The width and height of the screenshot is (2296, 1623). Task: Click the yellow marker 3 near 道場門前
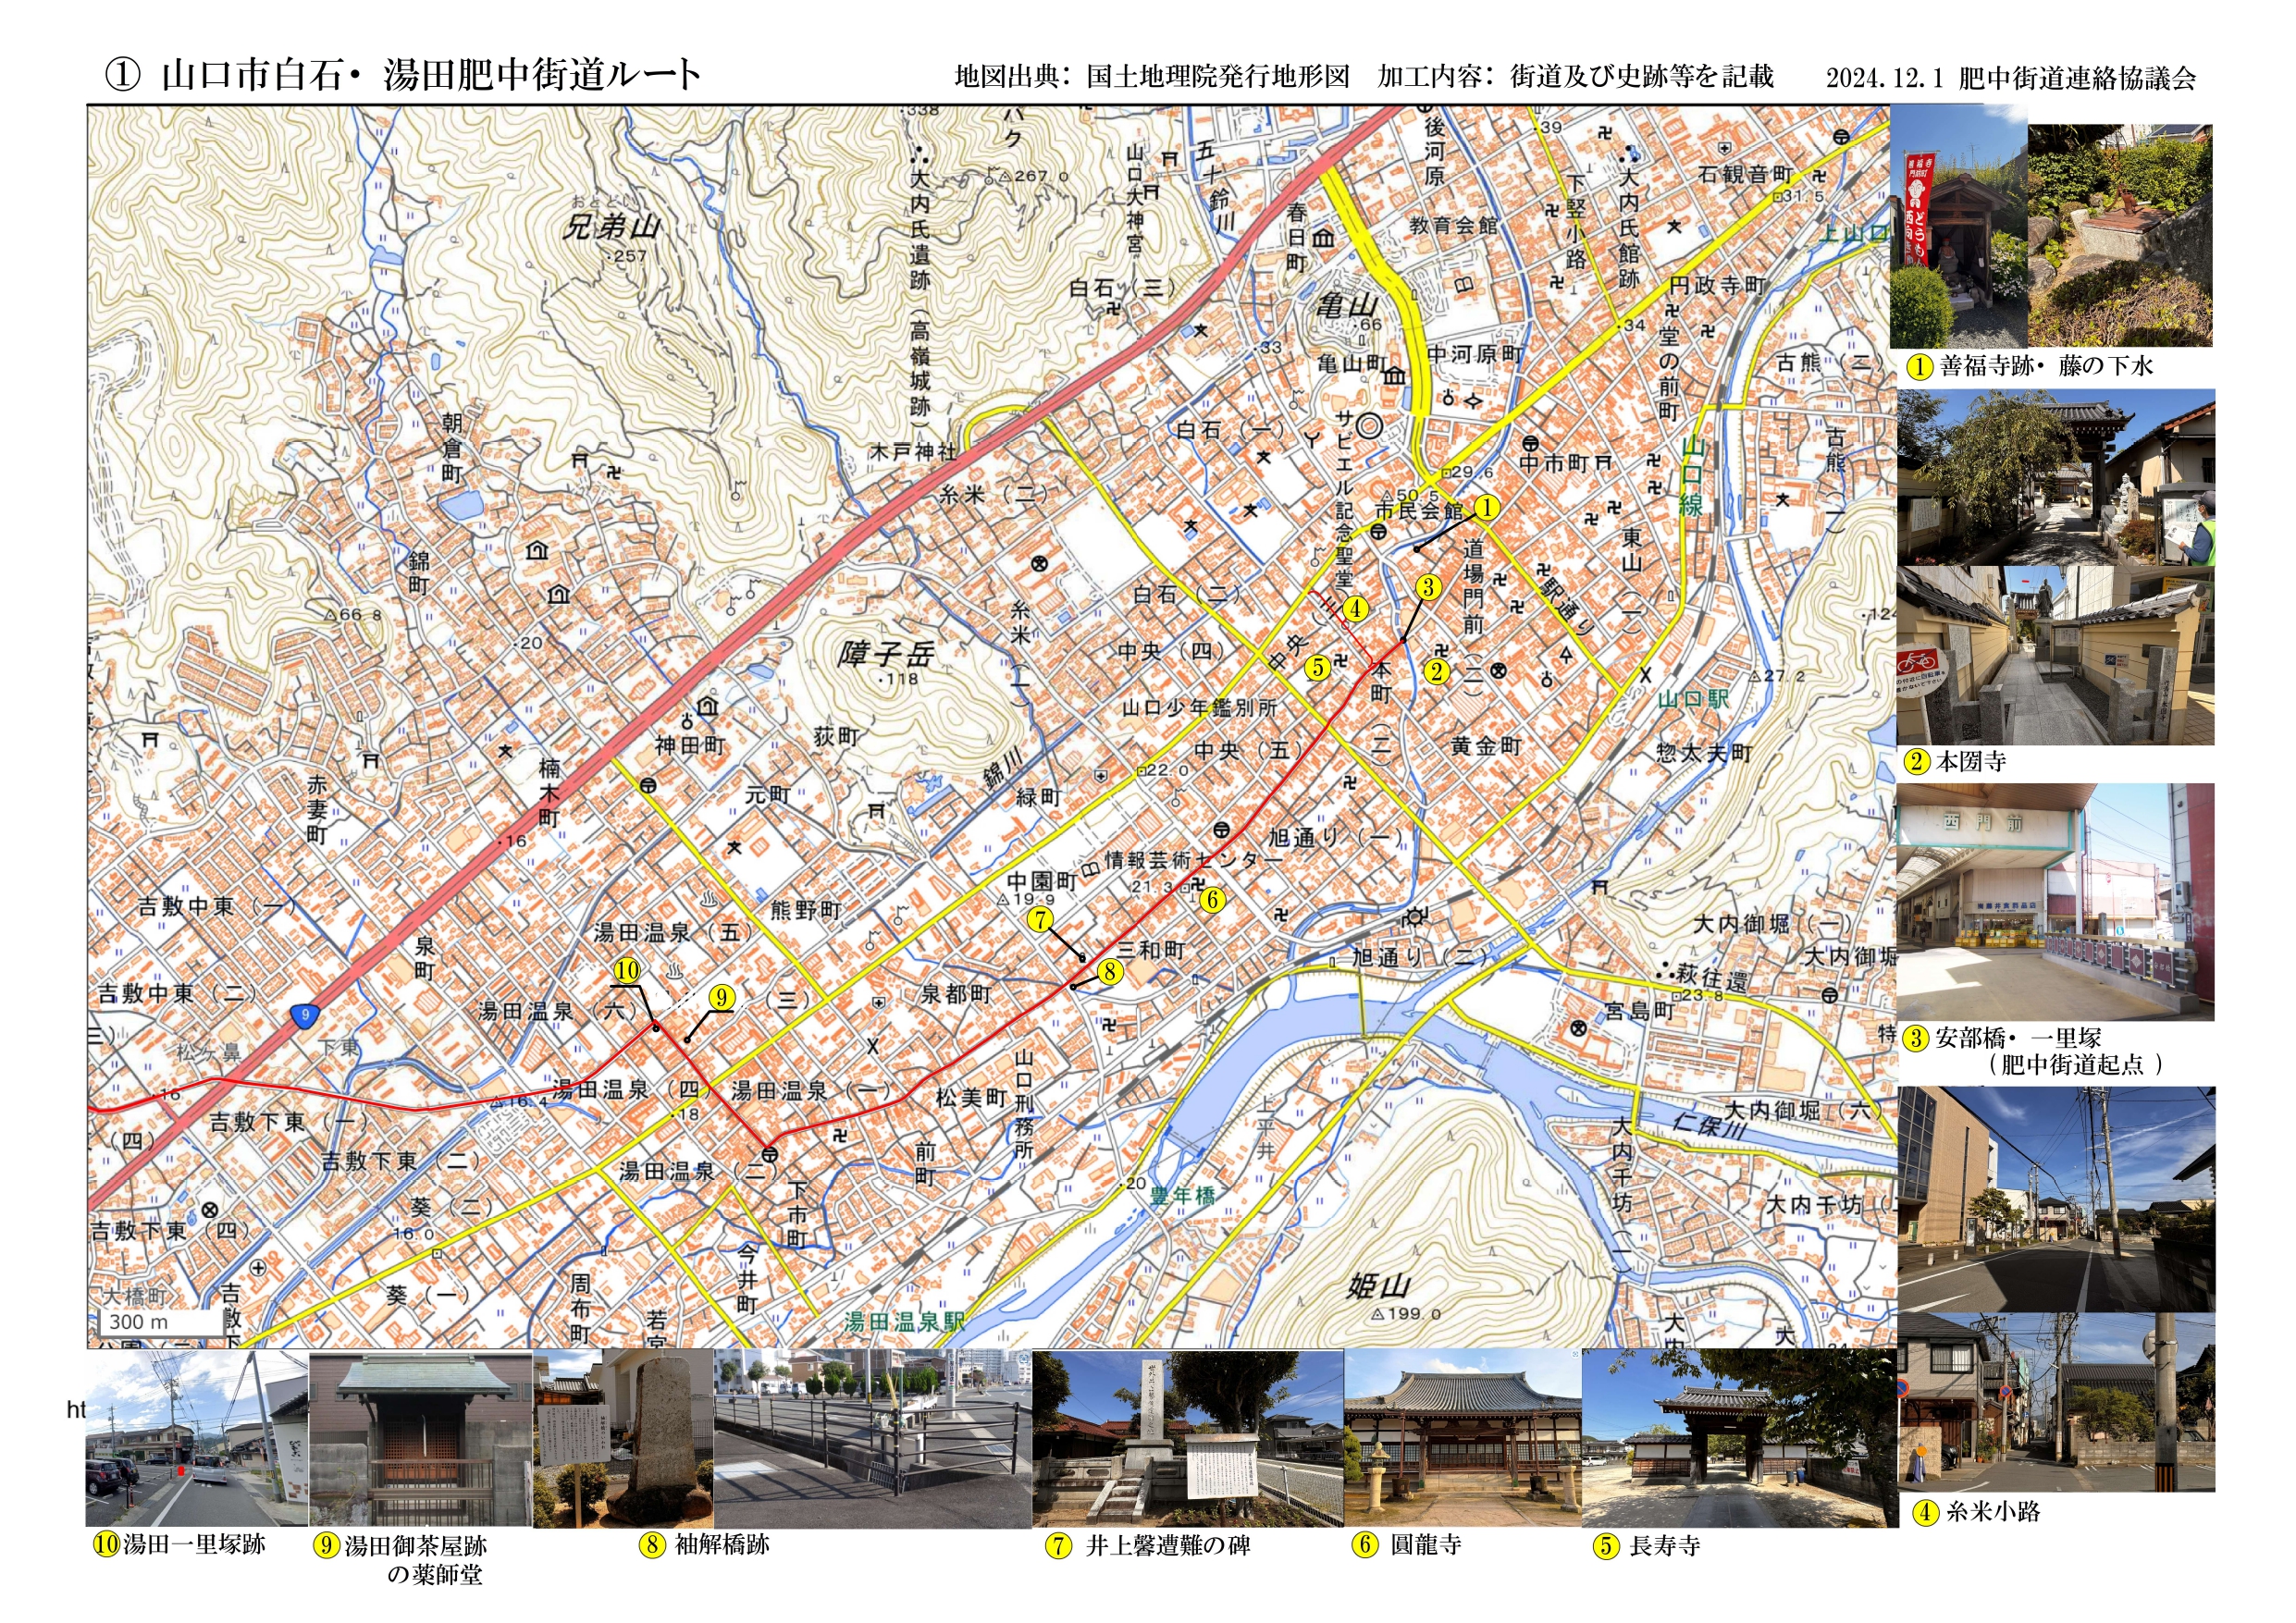[1428, 587]
